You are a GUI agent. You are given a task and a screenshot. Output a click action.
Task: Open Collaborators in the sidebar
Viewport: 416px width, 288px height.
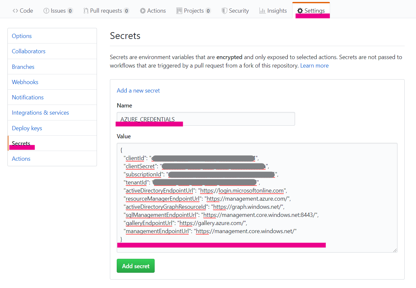[x=29, y=51]
